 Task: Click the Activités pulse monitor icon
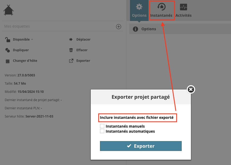coord(184,7)
